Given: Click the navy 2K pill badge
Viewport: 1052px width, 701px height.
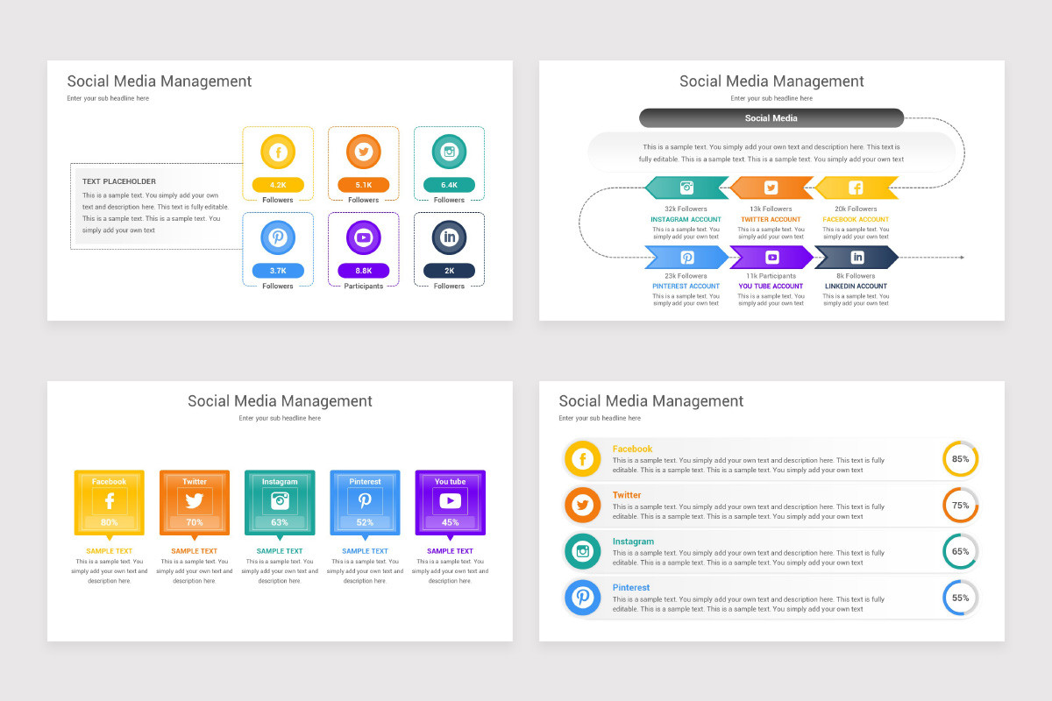Looking at the screenshot, I should pos(449,271).
